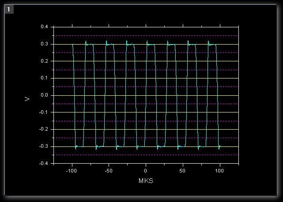
Task: Click the 0.4 voltage tick label
Action: coord(44,27)
